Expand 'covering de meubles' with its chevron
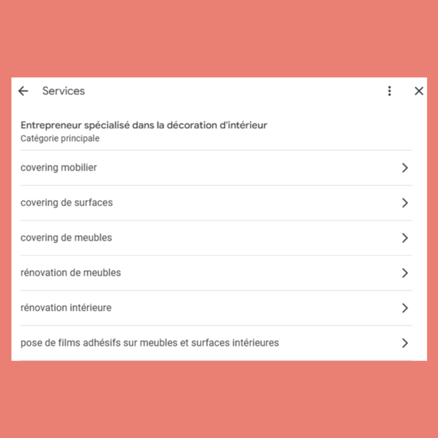Screen dimensions: 438x438 click(x=405, y=238)
